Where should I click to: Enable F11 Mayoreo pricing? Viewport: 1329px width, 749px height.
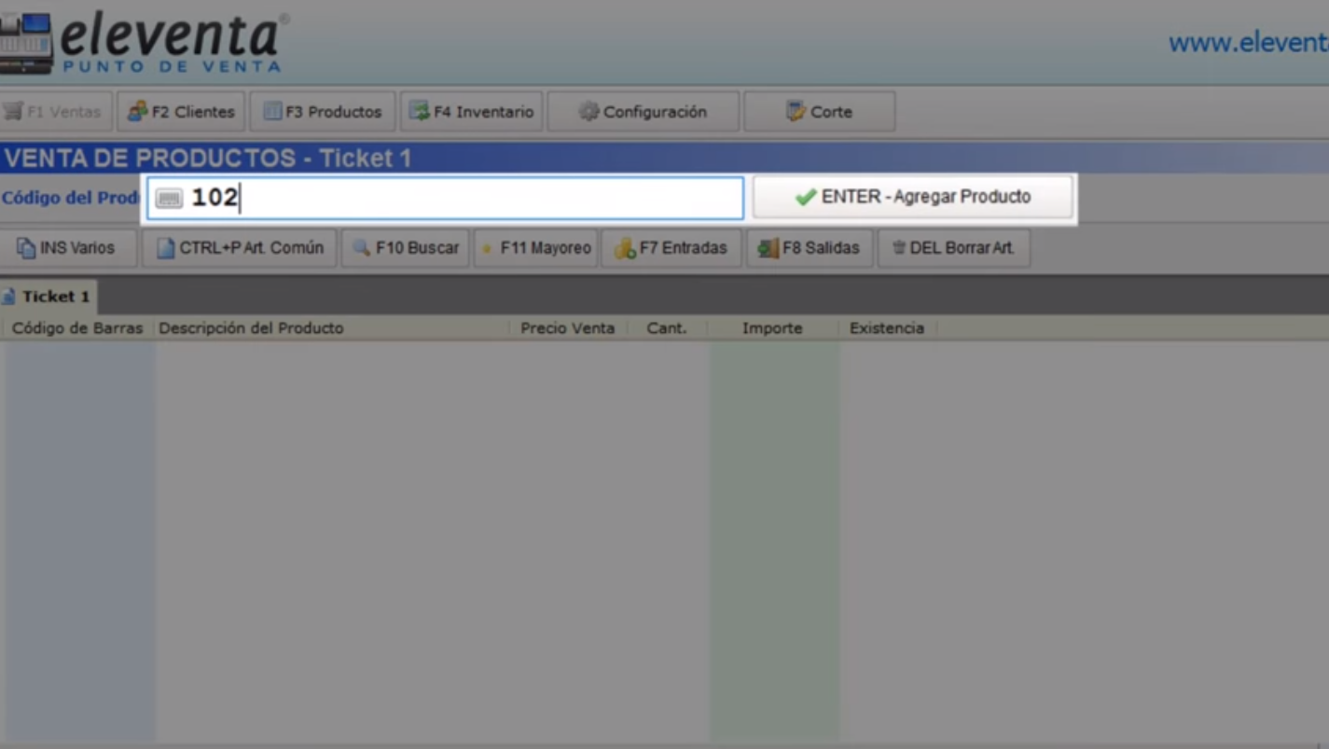[x=536, y=248]
